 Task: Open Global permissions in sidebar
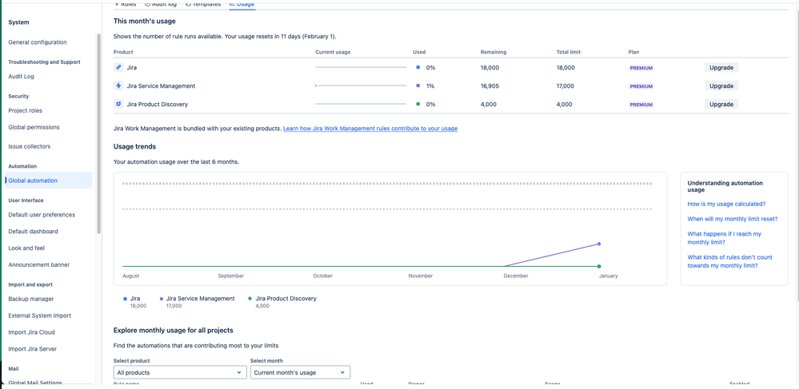click(34, 127)
